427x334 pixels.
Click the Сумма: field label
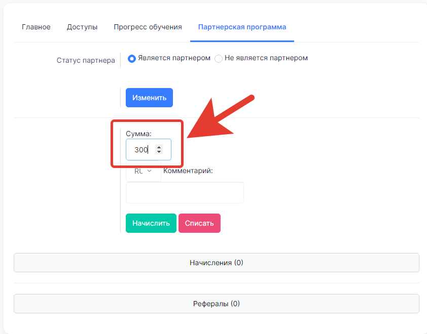138,134
